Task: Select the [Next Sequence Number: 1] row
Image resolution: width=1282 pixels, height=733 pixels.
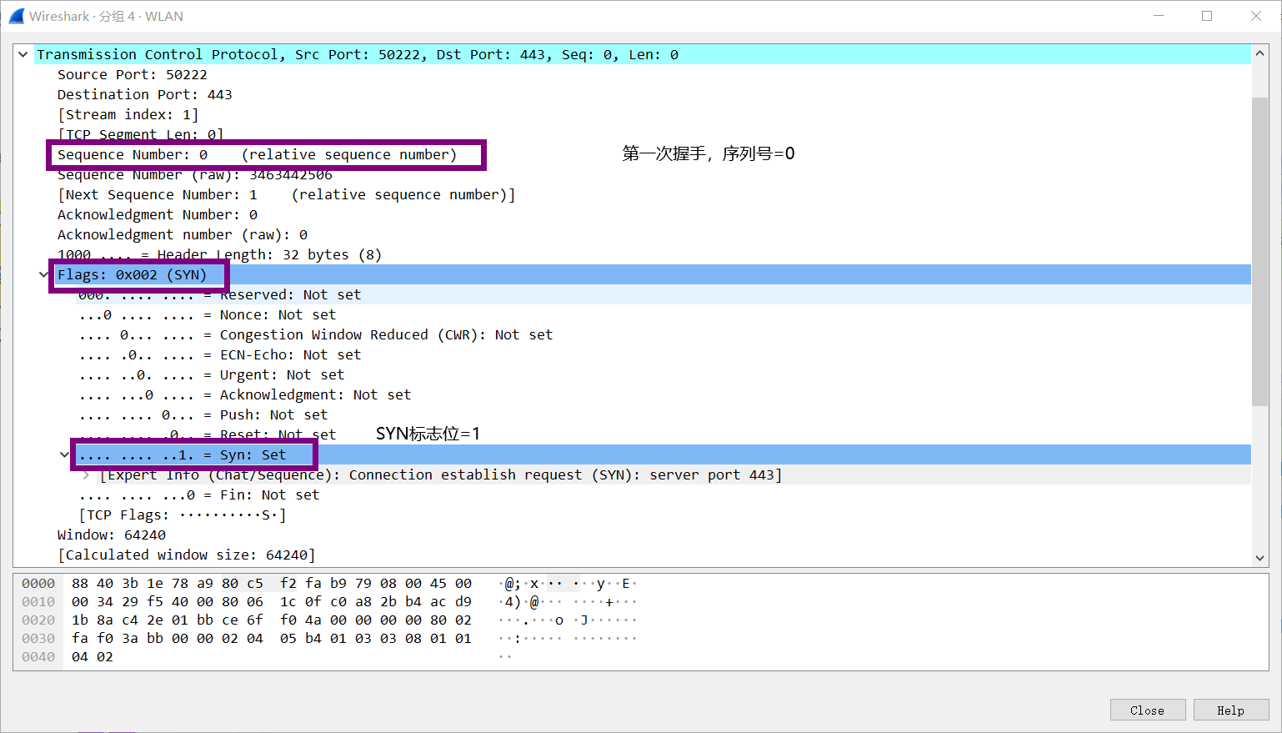Action: (x=286, y=194)
